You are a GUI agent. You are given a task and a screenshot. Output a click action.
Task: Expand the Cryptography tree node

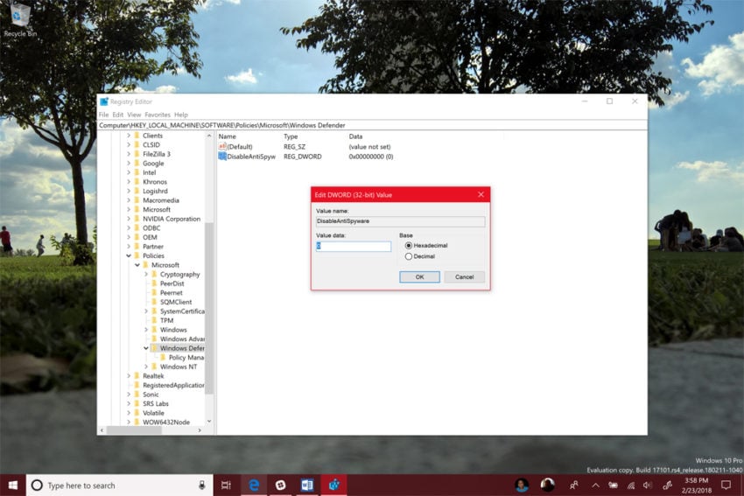point(145,274)
